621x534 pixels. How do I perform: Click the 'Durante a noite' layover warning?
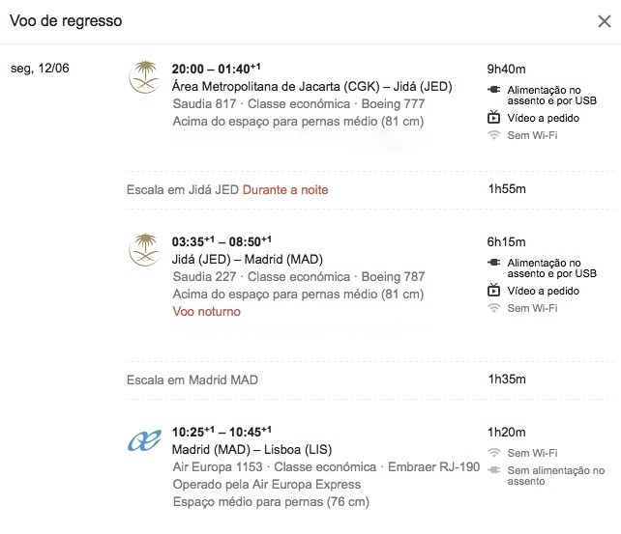[x=285, y=189]
